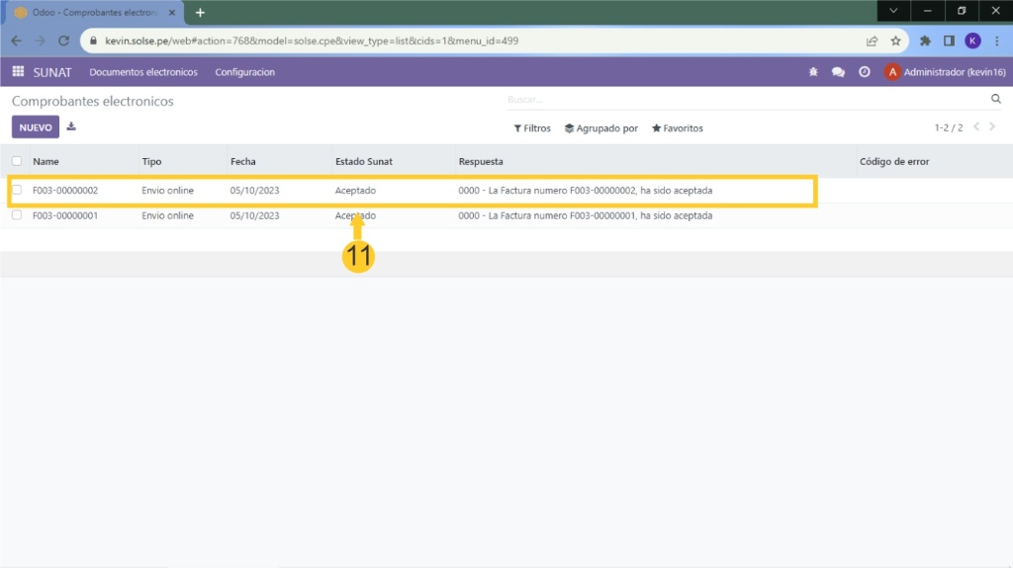The height and width of the screenshot is (568, 1013).
Task: Open the Odoo apps grid menu
Action: point(18,72)
